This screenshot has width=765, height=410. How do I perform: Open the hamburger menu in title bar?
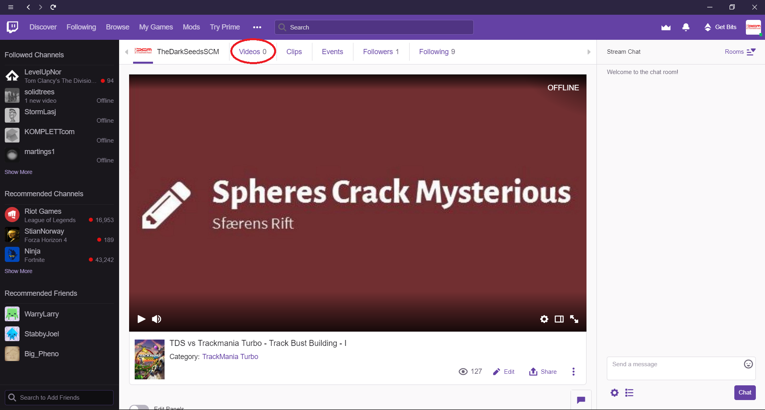[11, 7]
